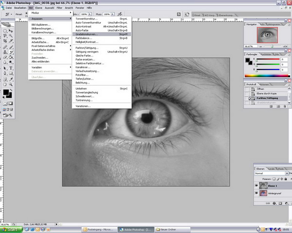Expand Arbeitsfläche drehen submenu

pyautogui.click(x=50, y=50)
